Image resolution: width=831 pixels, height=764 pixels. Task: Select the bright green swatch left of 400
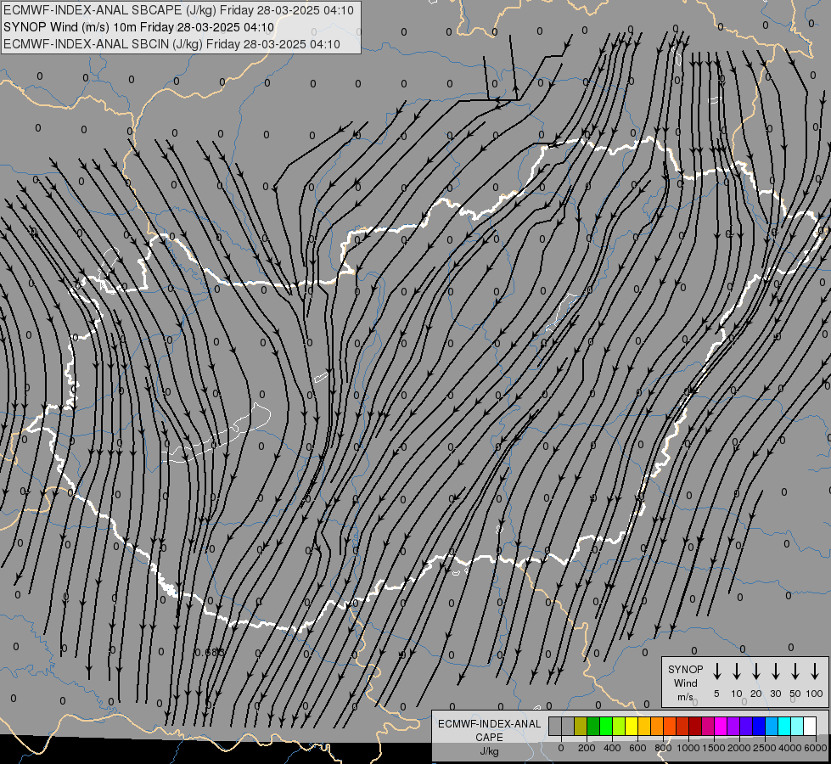pyautogui.click(x=606, y=726)
